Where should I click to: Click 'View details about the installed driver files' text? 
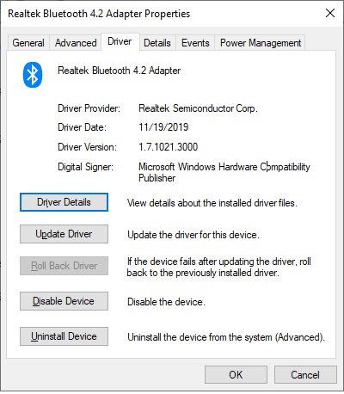tap(212, 203)
